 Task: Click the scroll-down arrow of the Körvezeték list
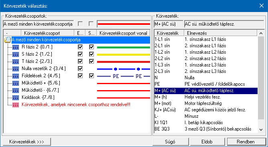(x=261, y=130)
